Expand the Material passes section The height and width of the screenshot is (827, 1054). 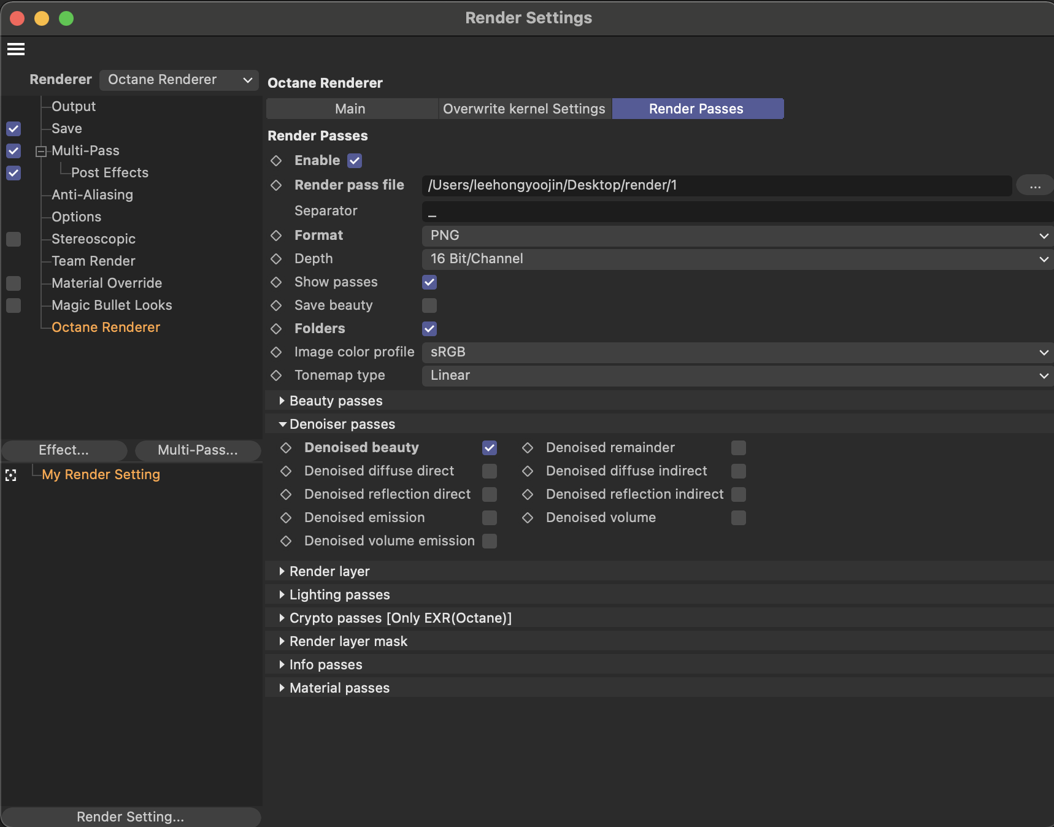282,688
